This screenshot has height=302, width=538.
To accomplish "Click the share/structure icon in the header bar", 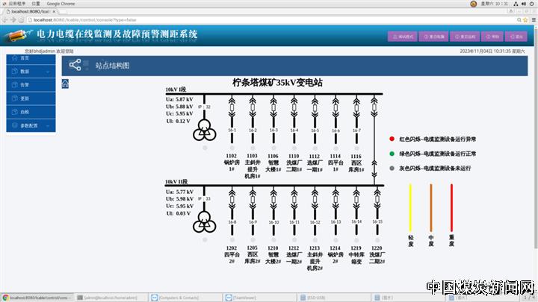I will tap(75, 66).
